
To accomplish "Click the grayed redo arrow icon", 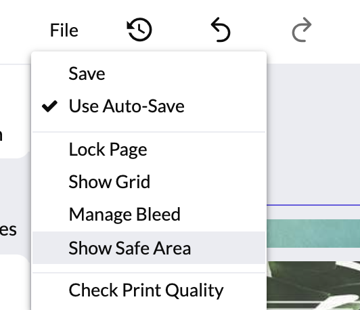I will click(x=302, y=30).
